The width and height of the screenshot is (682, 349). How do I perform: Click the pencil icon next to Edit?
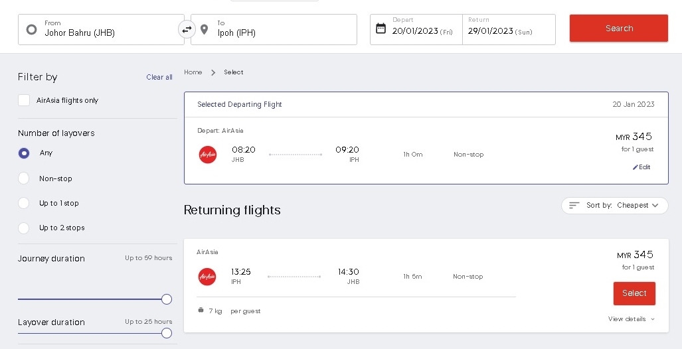point(635,167)
